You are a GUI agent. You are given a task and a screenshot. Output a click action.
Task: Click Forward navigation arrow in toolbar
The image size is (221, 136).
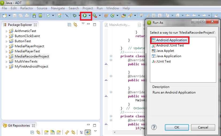coord(204,15)
